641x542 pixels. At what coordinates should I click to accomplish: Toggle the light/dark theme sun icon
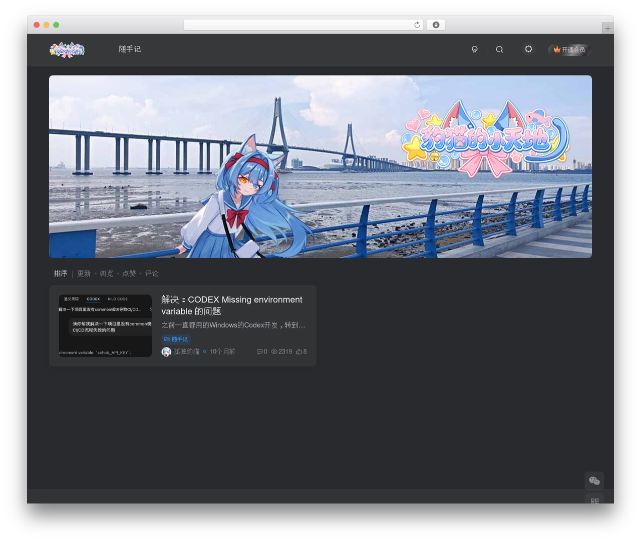point(528,49)
